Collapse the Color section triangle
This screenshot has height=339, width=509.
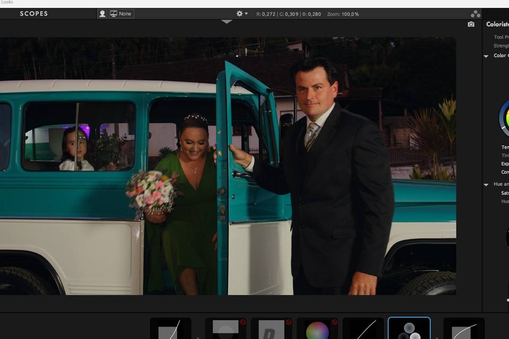tap(486, 56)
